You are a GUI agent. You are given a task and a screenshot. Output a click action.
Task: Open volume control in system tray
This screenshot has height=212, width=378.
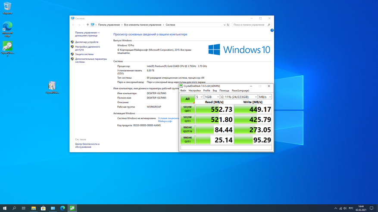coord(345,209)
